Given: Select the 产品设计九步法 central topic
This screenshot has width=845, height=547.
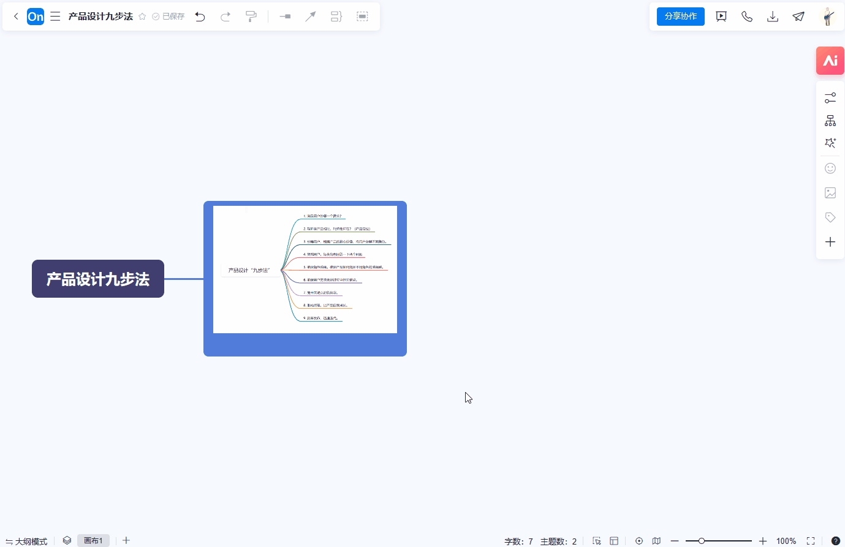Looking at the screenshot, I should 98,279.
